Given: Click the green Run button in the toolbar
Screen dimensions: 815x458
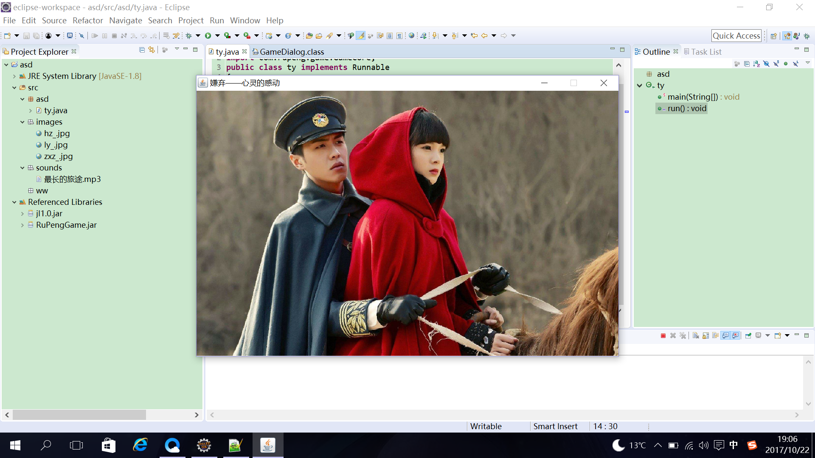Looking at the screenshot, I should tap(208, 36).
